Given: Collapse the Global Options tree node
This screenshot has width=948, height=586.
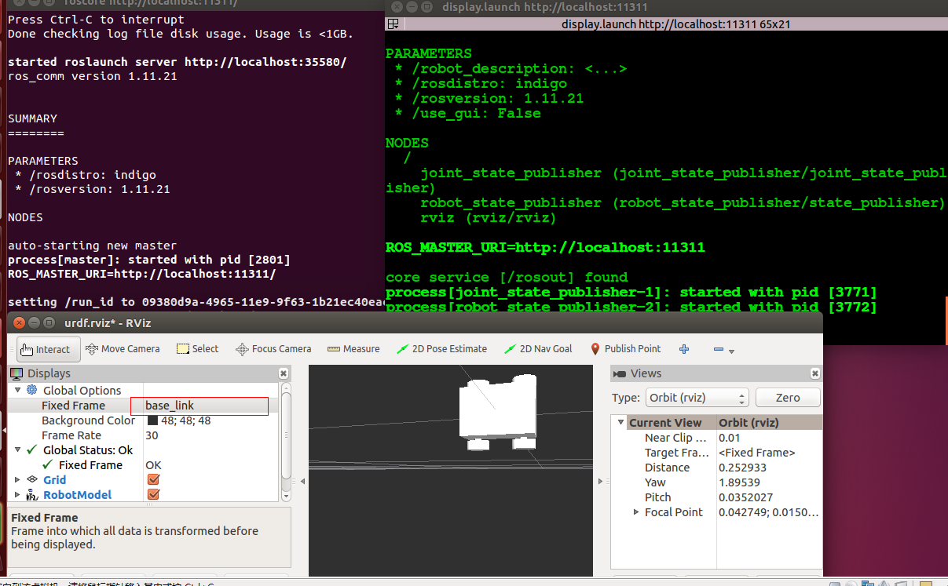Looking at the screenshot, I should (17, 390).
